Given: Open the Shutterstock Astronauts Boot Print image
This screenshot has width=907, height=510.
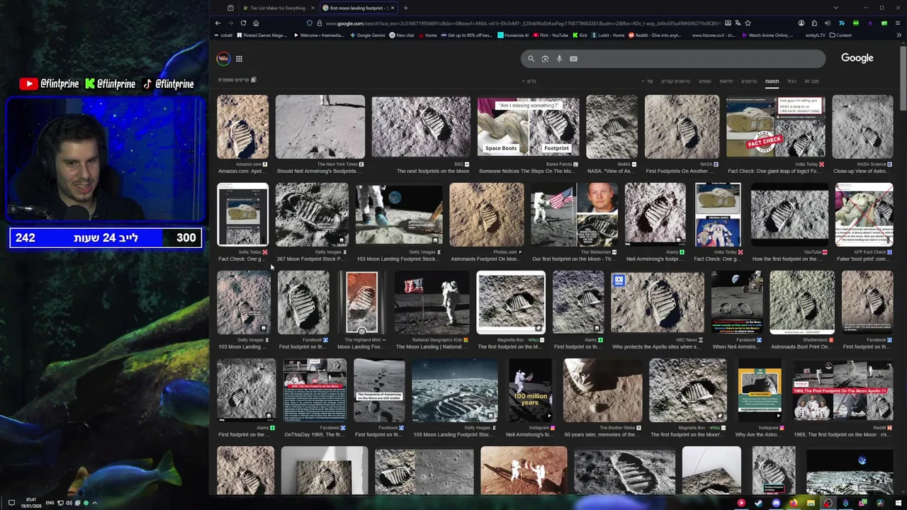Looking at the screenshot, I should click(x=801, y=302).
